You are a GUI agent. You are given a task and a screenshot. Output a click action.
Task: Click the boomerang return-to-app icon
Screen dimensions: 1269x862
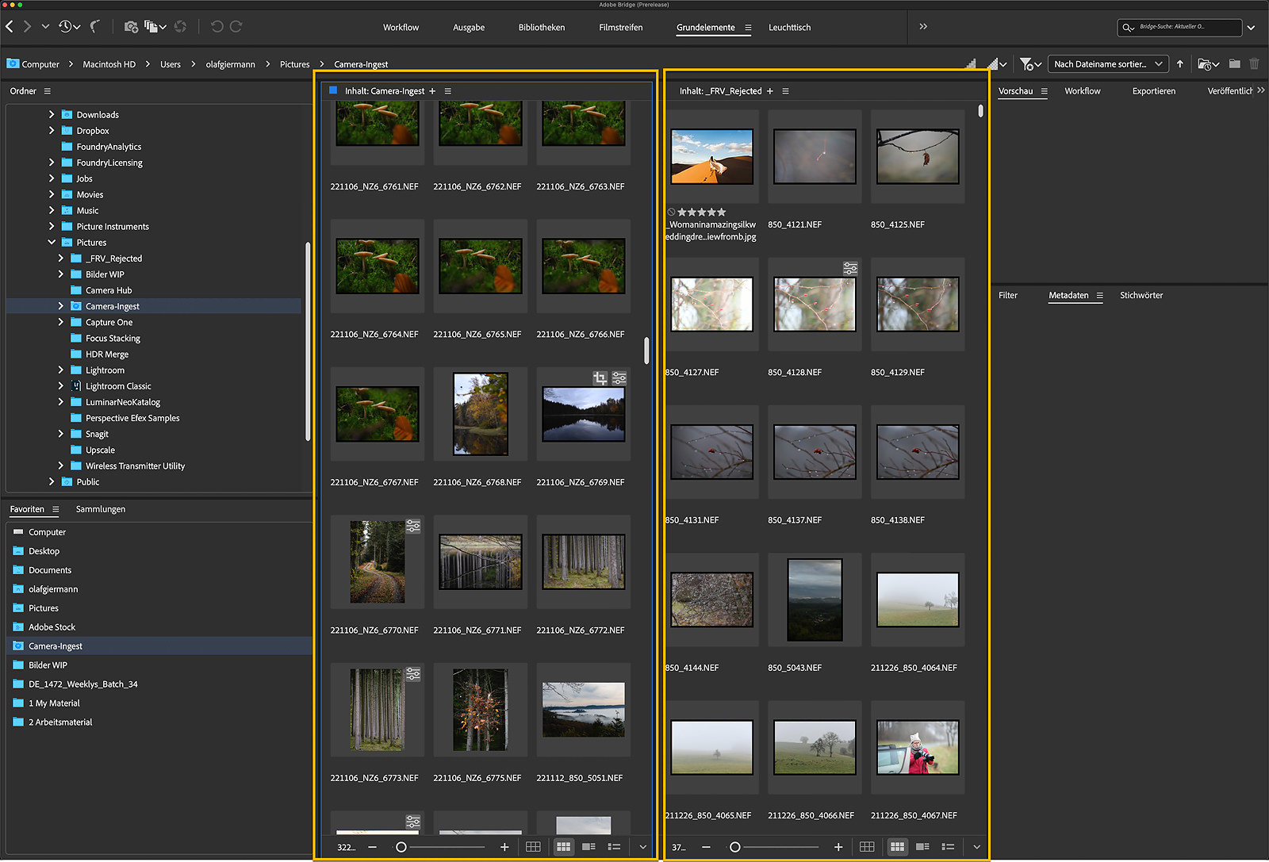coord(95,27)
